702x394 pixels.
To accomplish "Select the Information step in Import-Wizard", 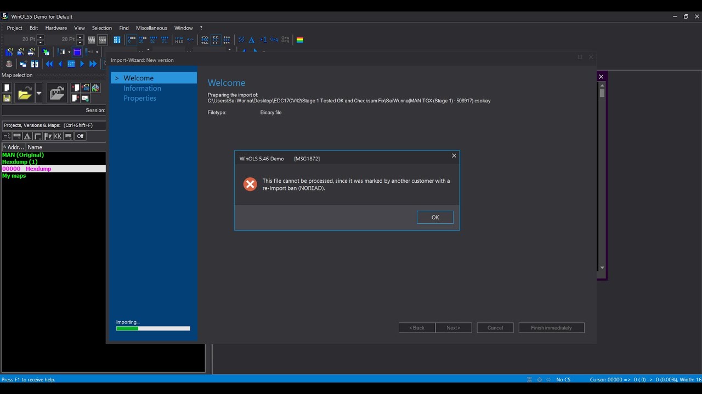I will point(142,88).
